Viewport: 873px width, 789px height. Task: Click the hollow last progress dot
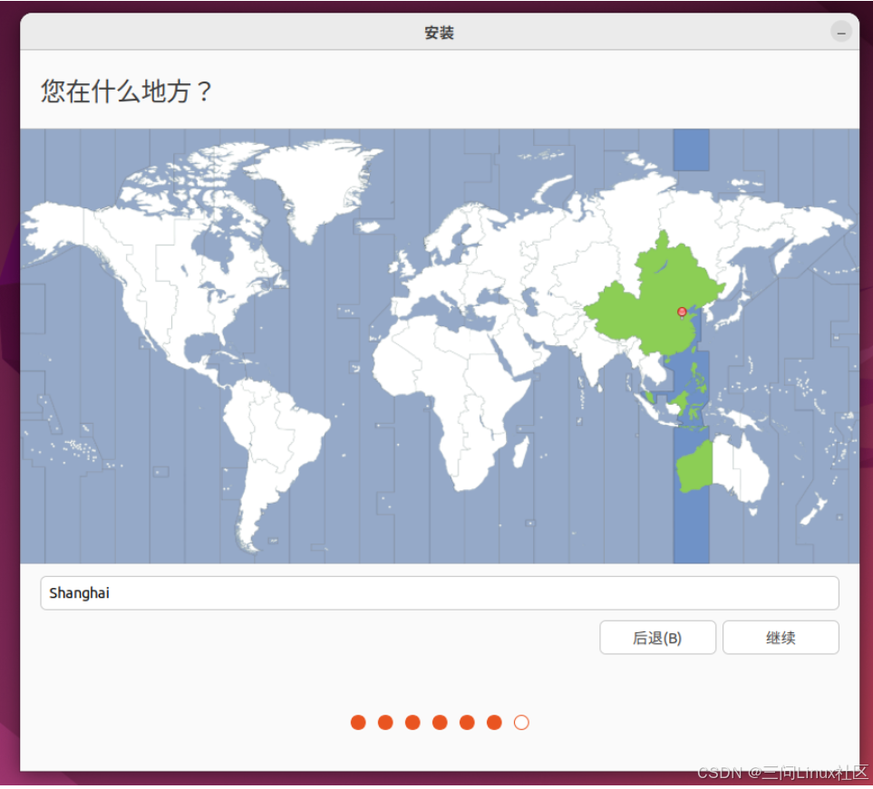[x=521, y=722]
